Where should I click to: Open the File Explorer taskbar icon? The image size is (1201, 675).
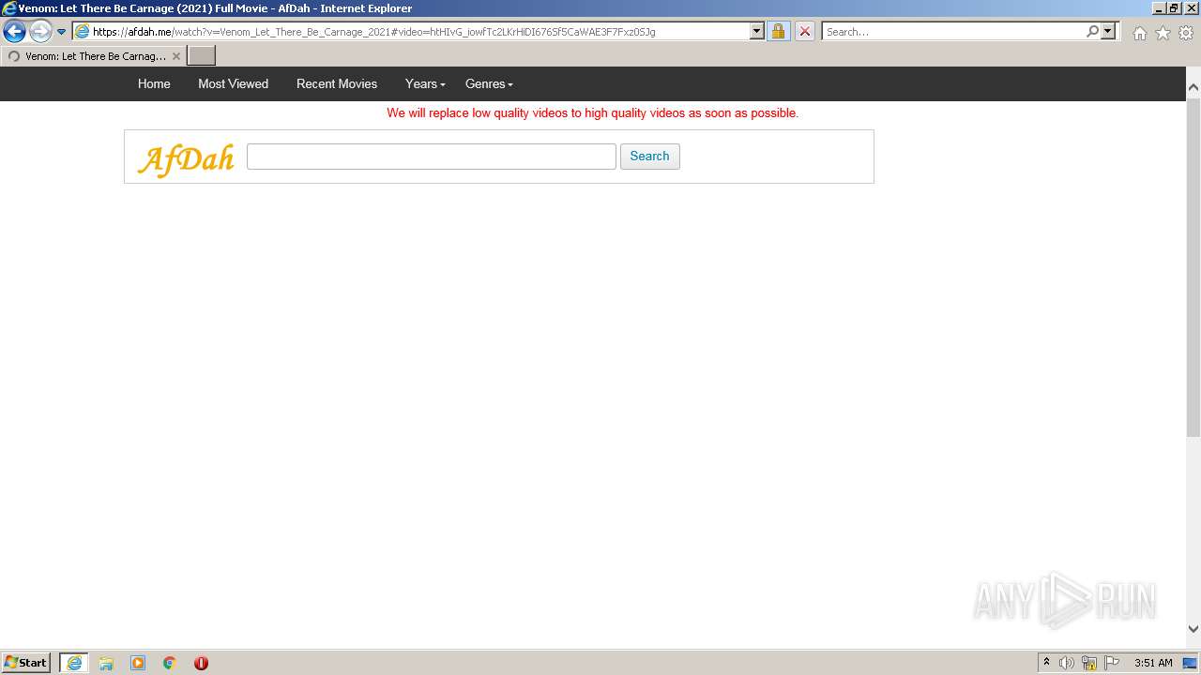click(106, 663)
